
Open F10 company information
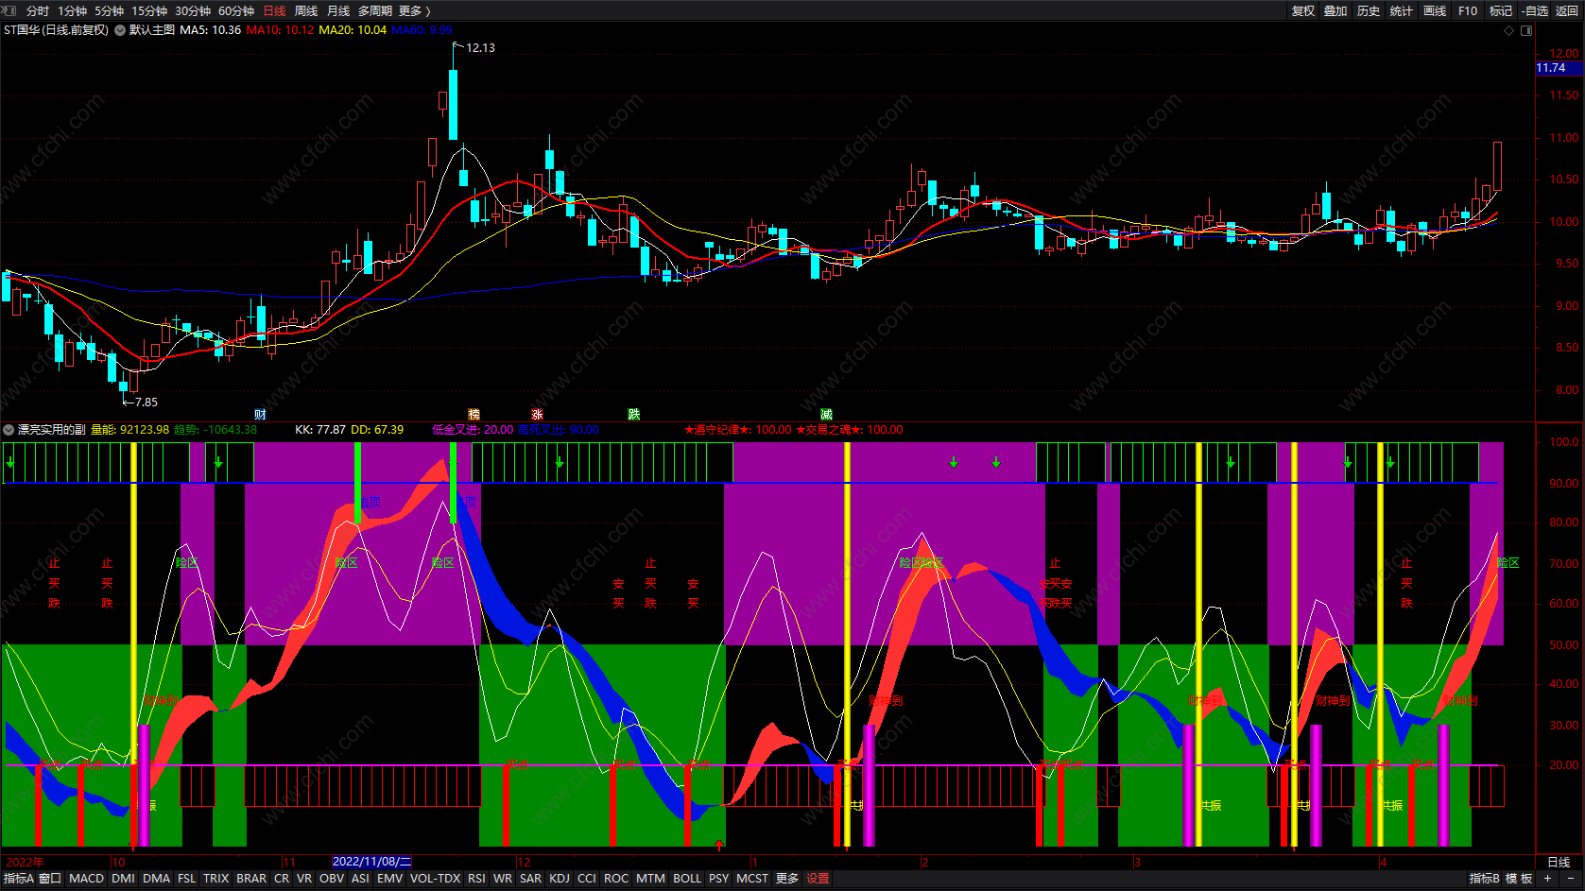click(1468, 10)
